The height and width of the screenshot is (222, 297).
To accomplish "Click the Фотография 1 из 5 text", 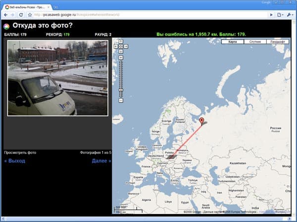I will [x=96, y=153].
